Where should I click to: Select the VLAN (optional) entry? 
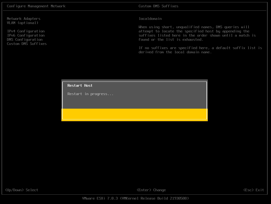click(22, 23)
